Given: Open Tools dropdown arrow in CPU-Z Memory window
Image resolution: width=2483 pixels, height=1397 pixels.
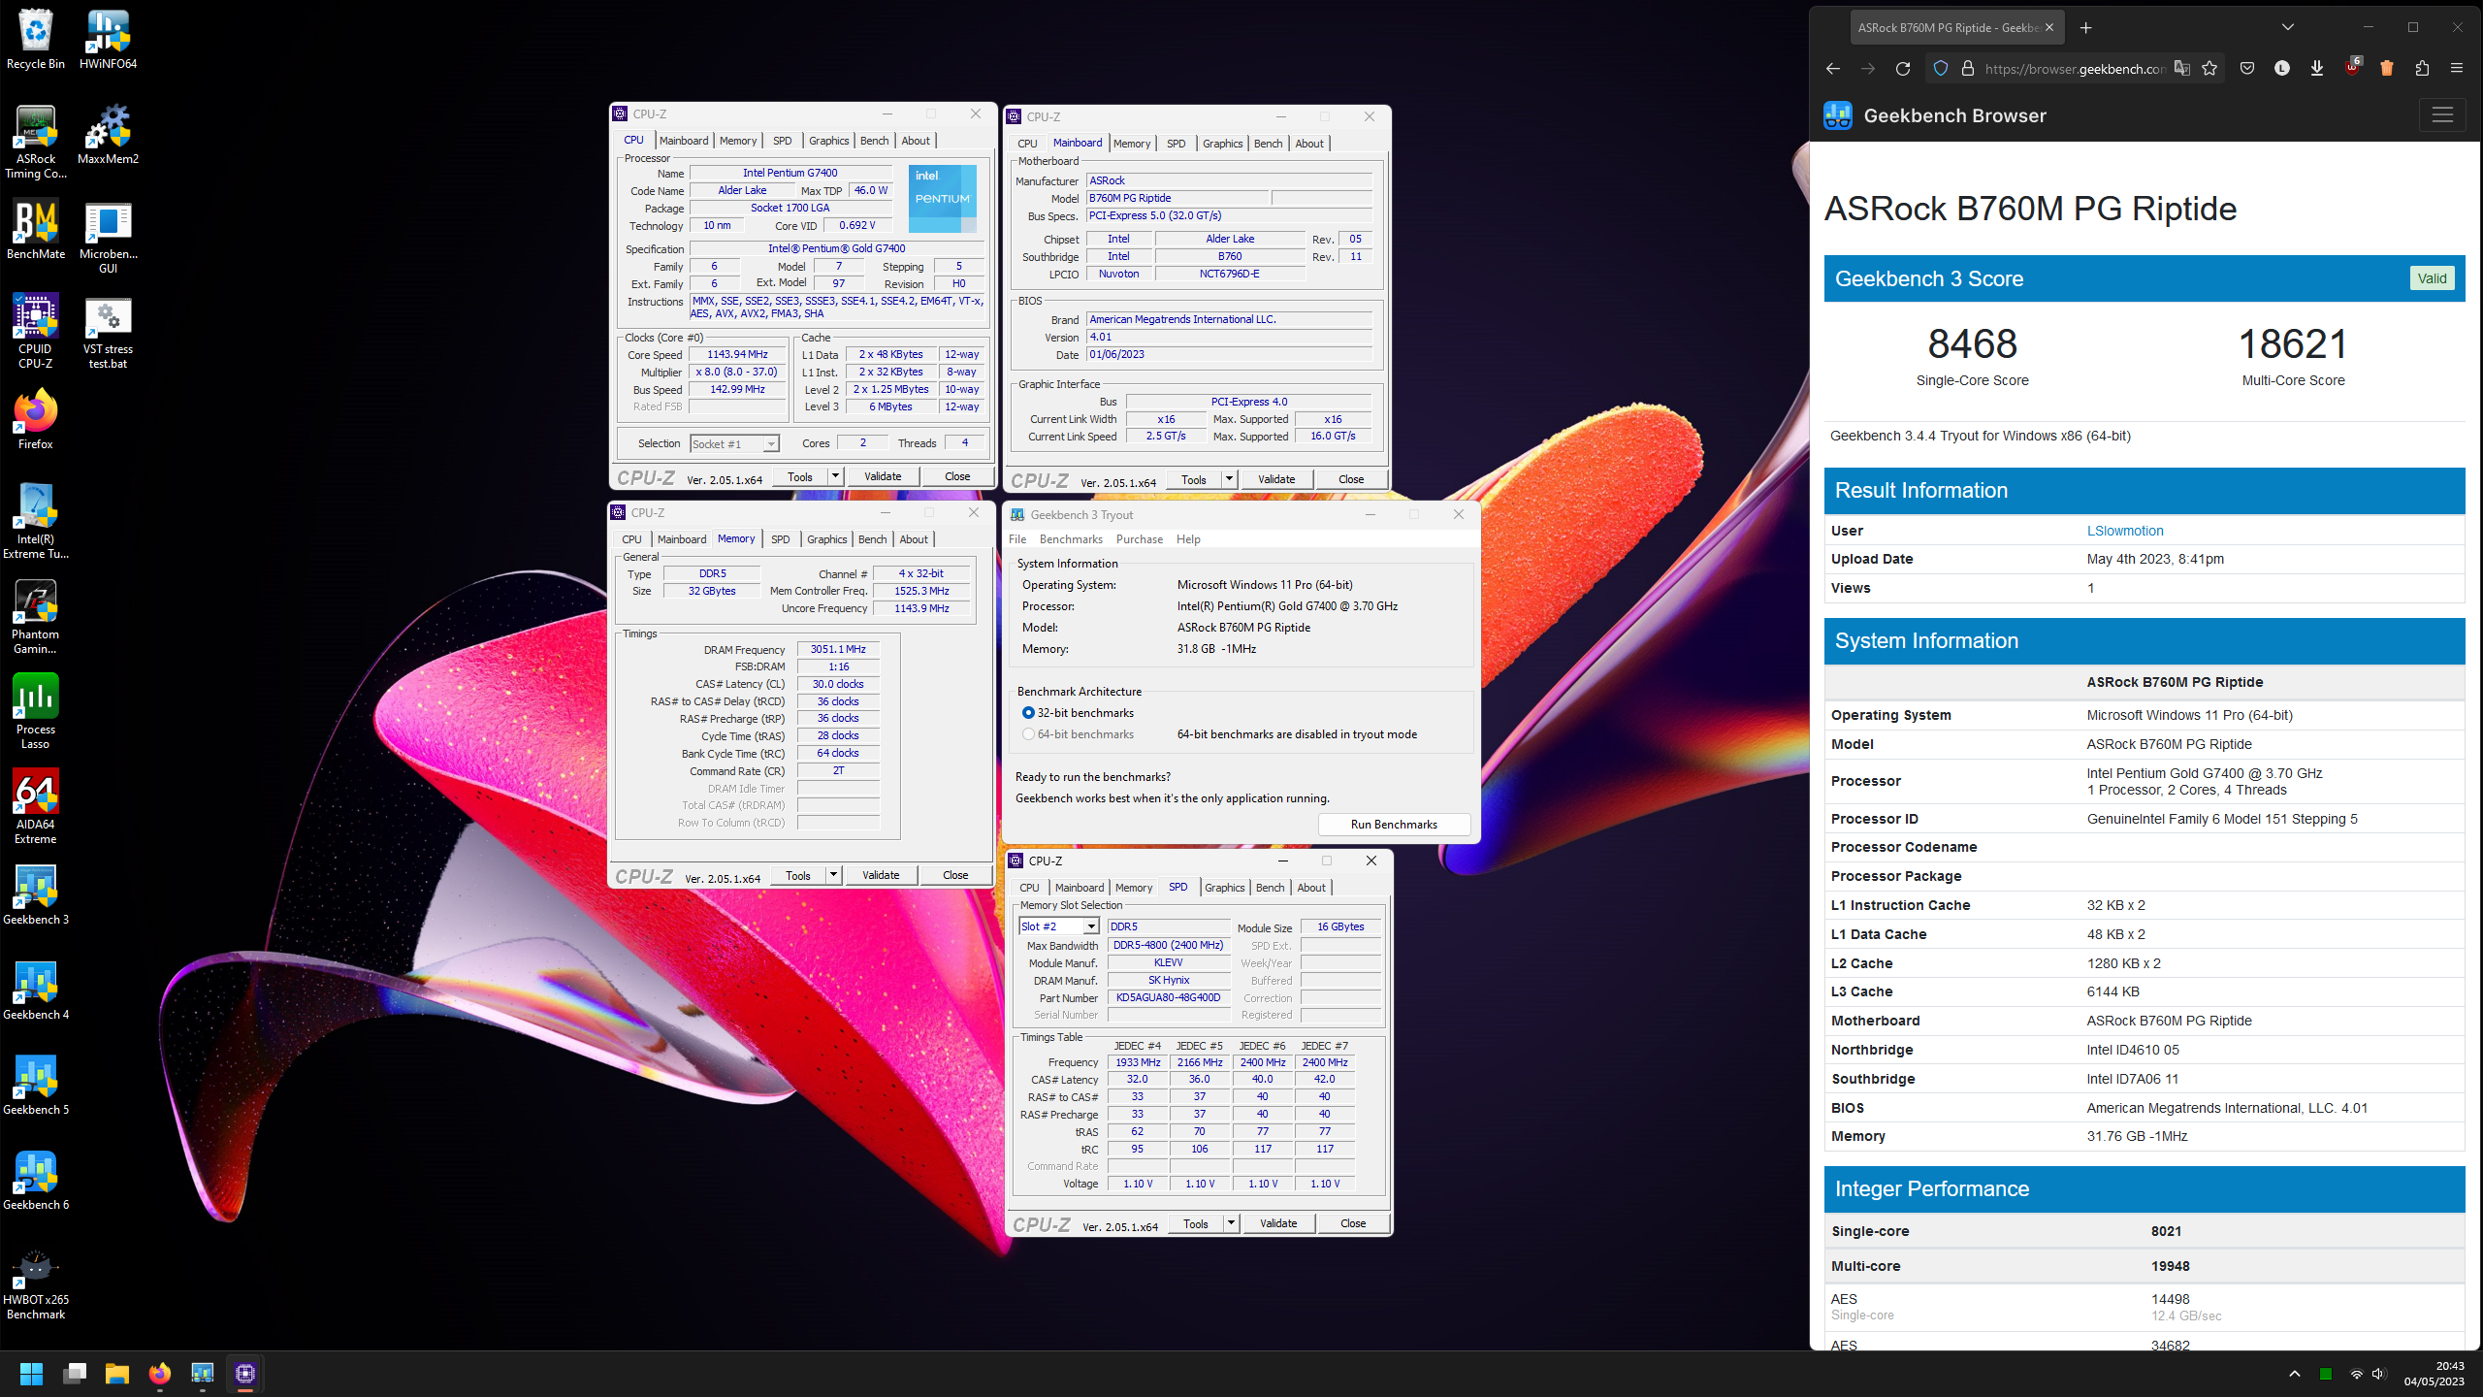Looking at the screenshot, I should pyautogui.click(x=833, y=875).
